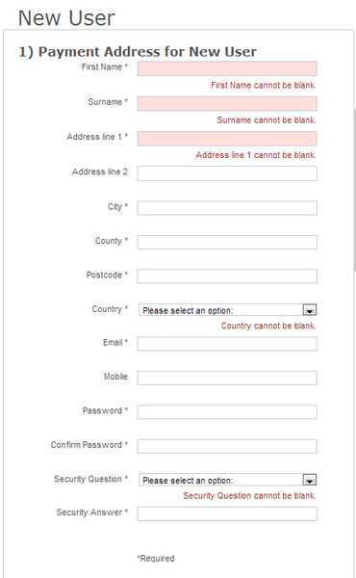Image resolution: width=356 pixels, height=578 pixels.
Task: Focus the Password input field
Action: [x=227, y=411]
